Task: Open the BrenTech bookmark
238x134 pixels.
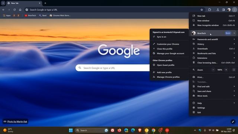Action: click(30, 16)
